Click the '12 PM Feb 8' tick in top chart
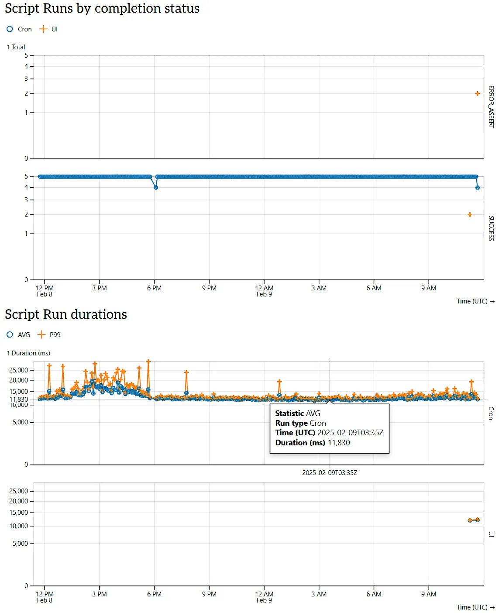 pyautogui.click(x=45, y=291)
